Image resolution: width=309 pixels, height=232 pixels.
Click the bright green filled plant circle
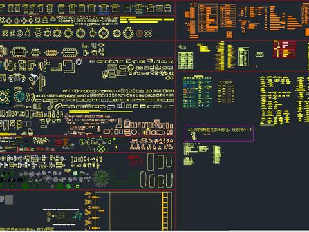pyautogui.click(x=68, y=186)
